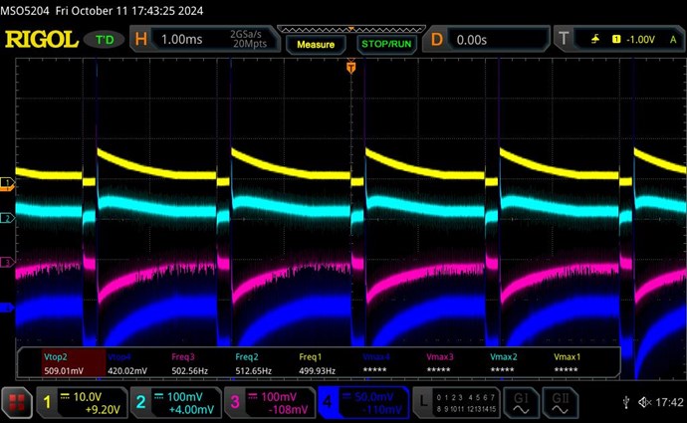This screenshot has height=423, width=687.
Task: Open the trigger T settings icon
Action: [564, 39]
